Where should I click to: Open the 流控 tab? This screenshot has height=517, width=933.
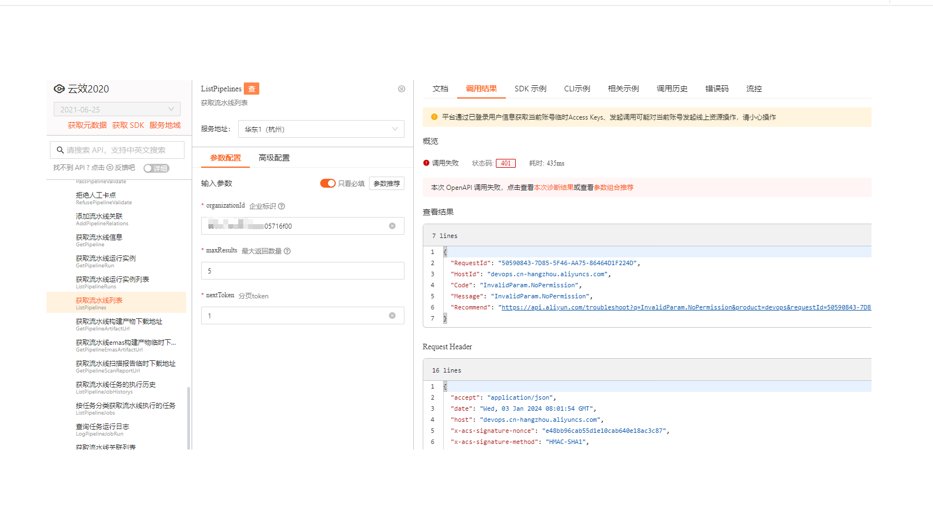[x=754, y=89]
